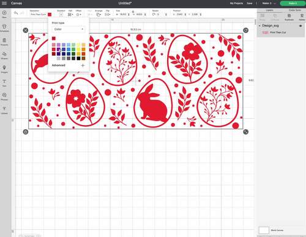Click the plus icon next to Advanced
Screen dimensions: 306x237
(x=83, y=66)
